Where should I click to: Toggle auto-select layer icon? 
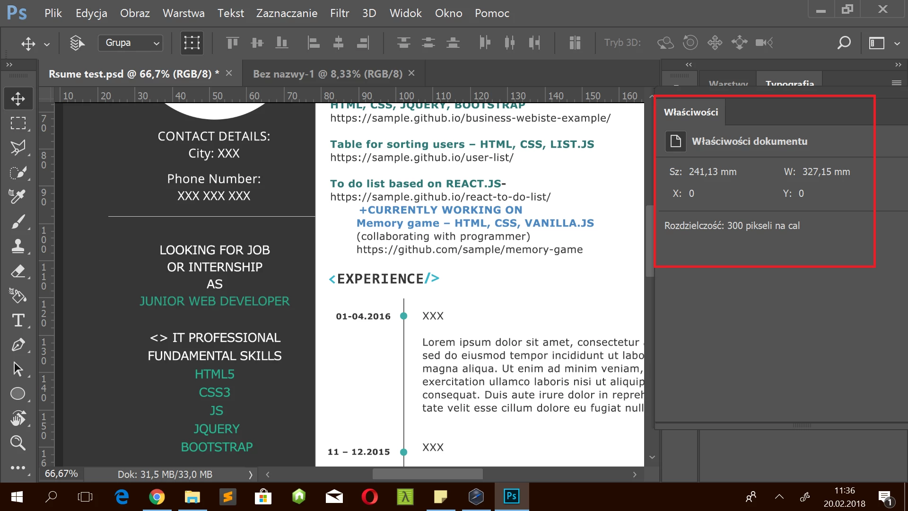77,43
